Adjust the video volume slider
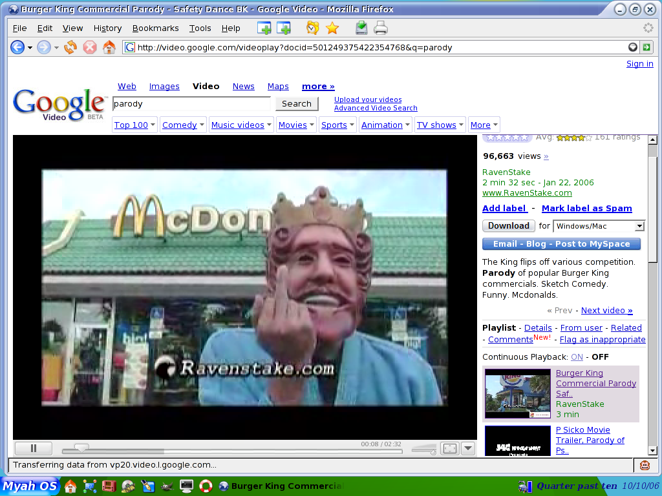The height and width of the screenshot is (496, 662). [x=423, y=449]
